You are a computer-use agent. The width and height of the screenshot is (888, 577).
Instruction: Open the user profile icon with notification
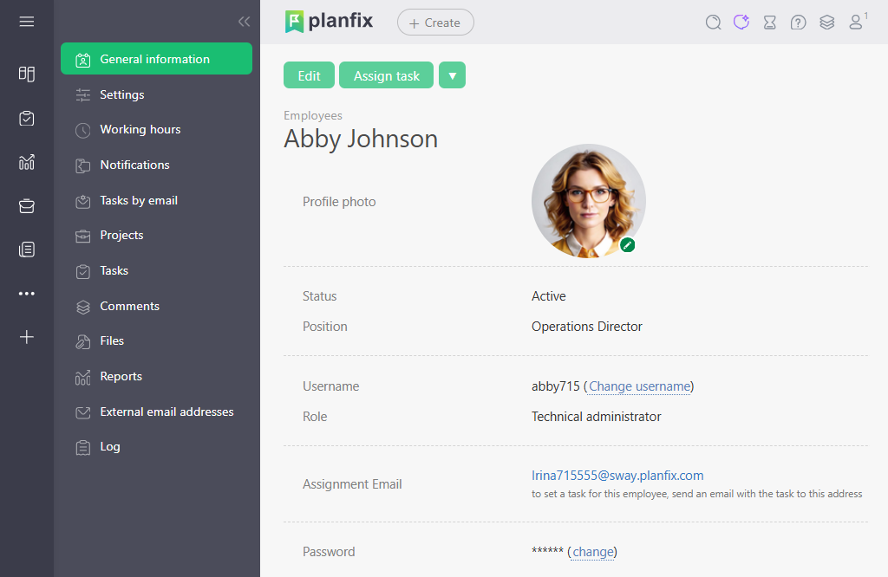[x=856, y=22]
